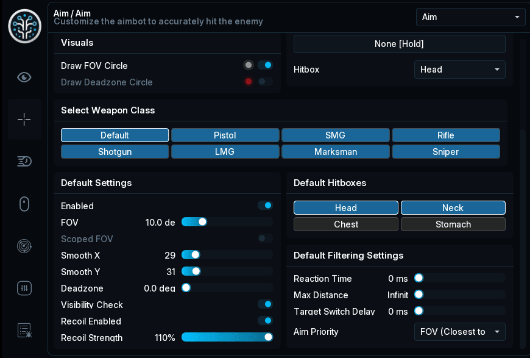The height and width of the screenshot is (358, 530).
Task: Switch to the SMG weapon class
Action: coord(336,135)
